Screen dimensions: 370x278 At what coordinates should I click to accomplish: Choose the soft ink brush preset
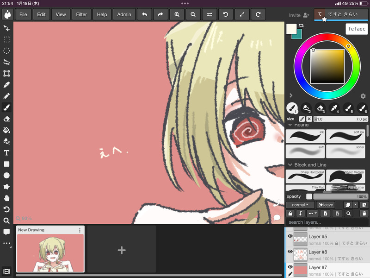pyautogui.click(x=345, y=136)
